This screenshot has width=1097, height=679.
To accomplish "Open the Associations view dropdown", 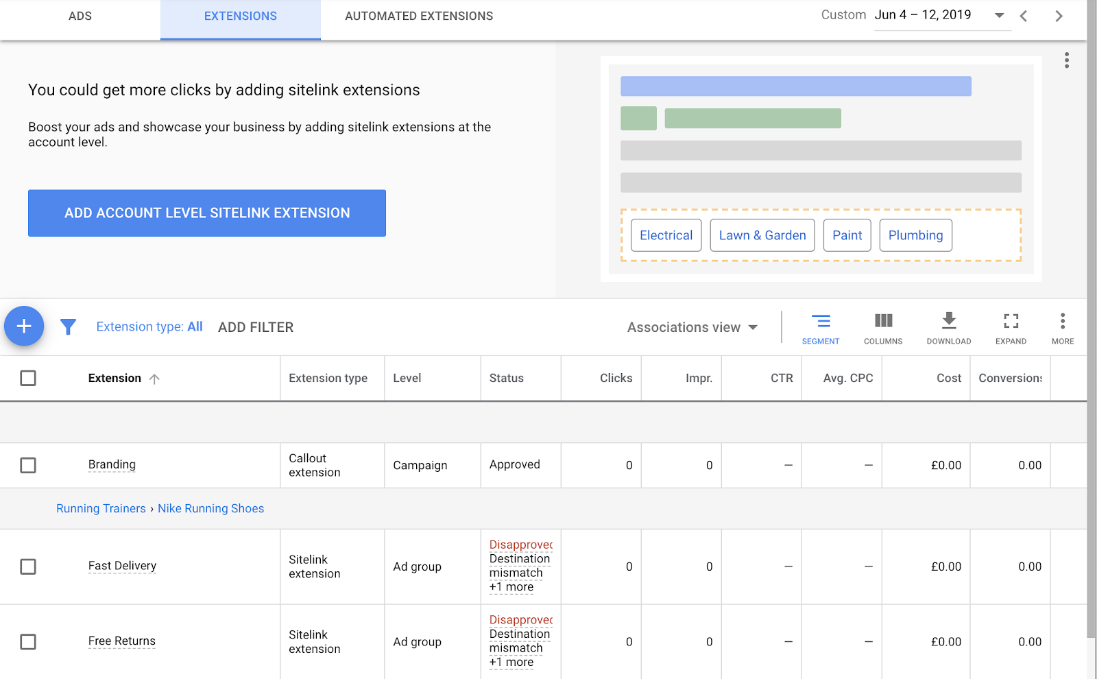I will point(692,327).
